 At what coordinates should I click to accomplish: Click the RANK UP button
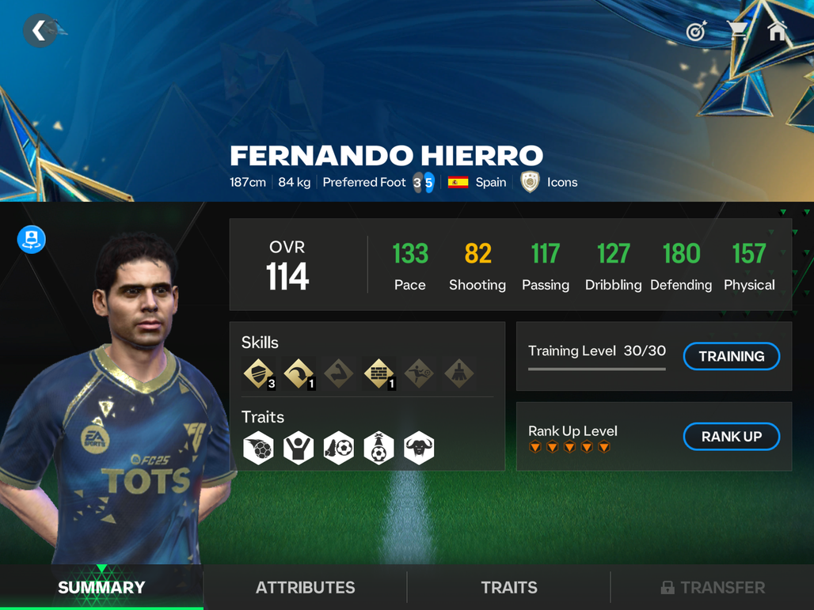(x=732, y=437)
